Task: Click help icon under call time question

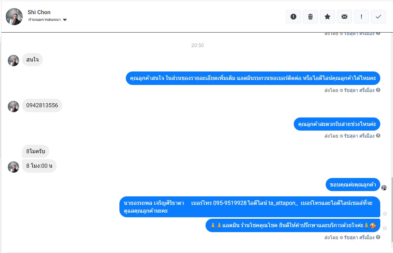Action: [378, 136]
